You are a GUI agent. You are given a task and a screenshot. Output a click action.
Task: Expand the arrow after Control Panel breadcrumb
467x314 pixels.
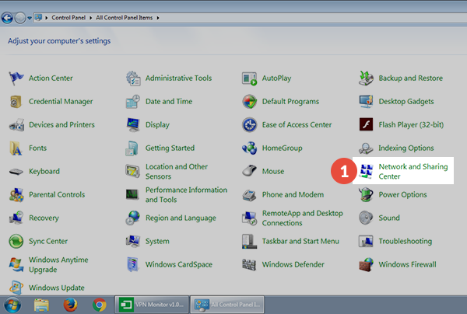90,18
